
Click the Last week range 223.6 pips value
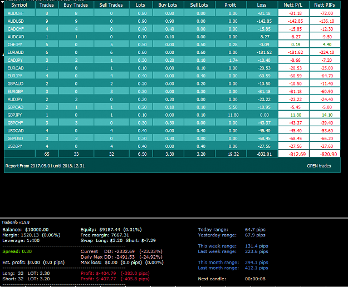257,251
